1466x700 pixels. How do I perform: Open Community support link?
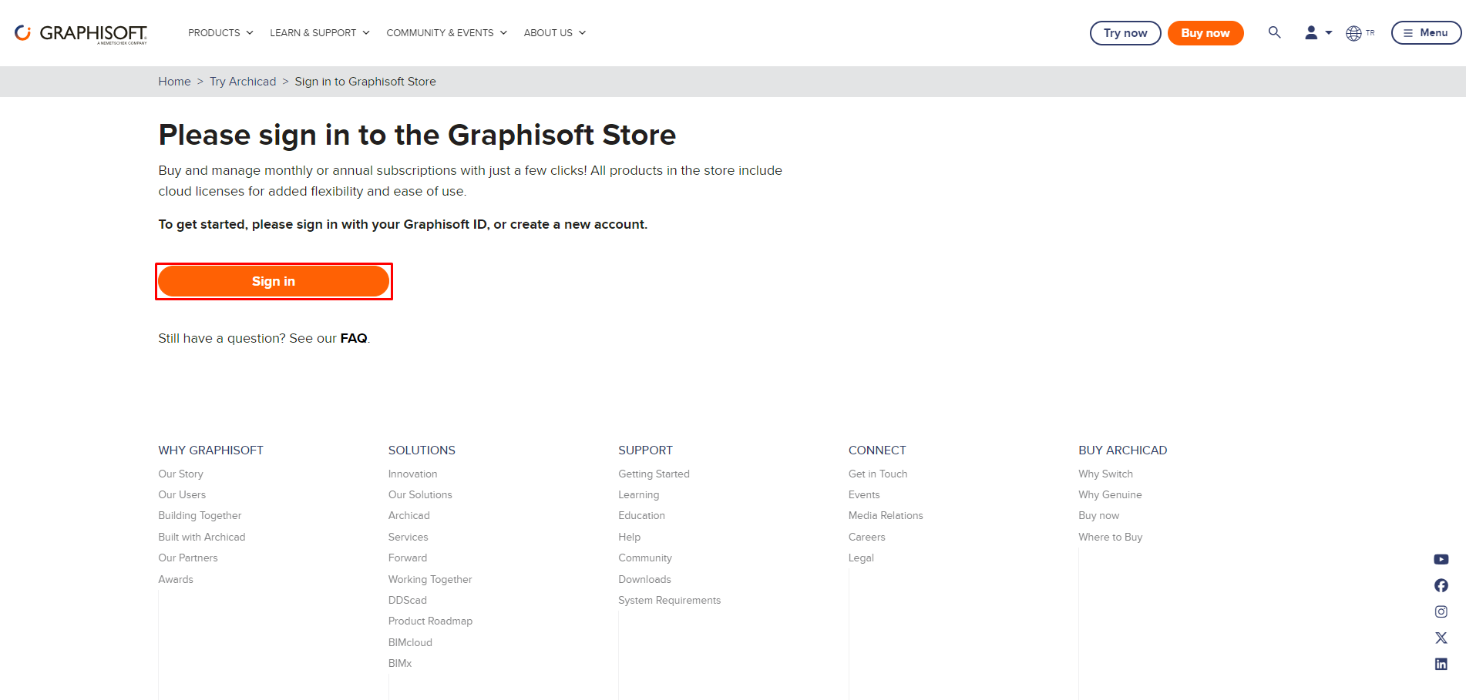[645, 558]
